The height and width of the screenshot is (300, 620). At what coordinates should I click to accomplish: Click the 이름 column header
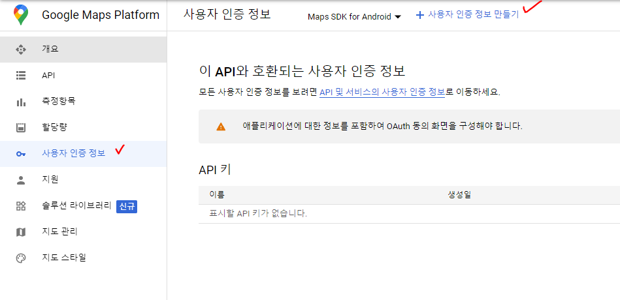[x=217, y=194]
